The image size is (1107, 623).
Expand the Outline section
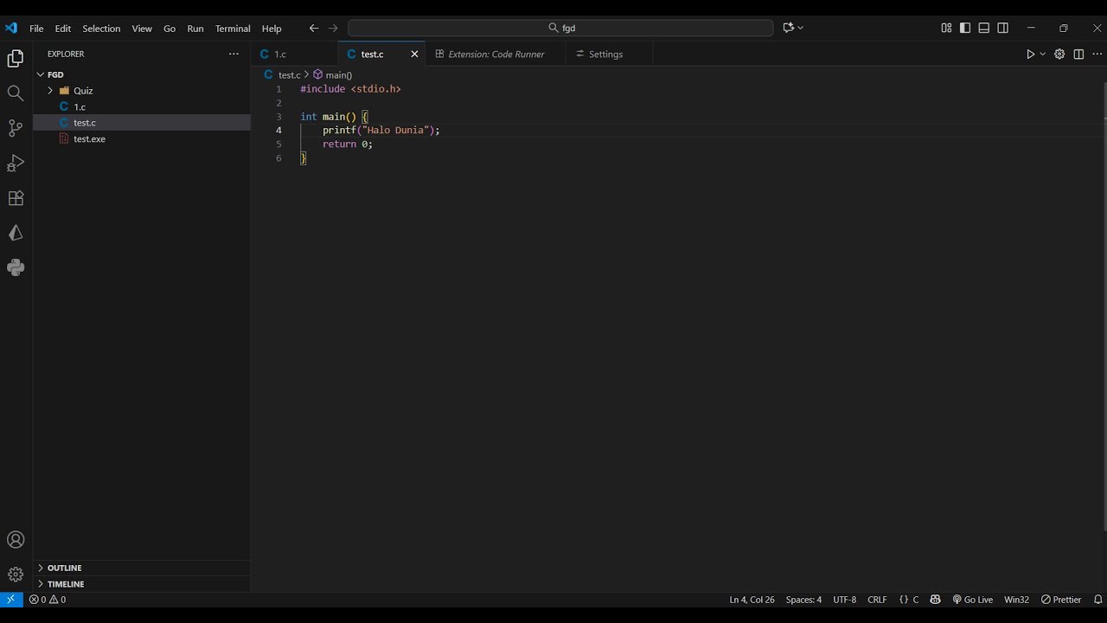pos(142,568)
